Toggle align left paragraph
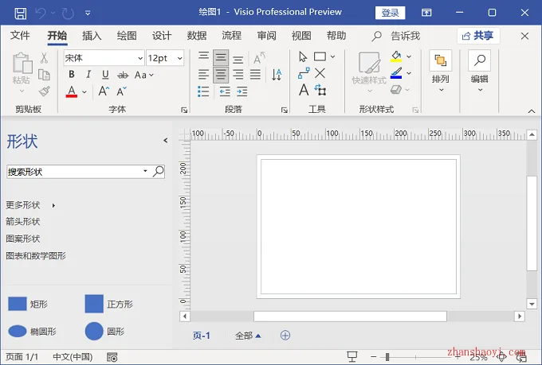Image resolution: width=542 pixels, height=365 pixels. pos(203,75)
